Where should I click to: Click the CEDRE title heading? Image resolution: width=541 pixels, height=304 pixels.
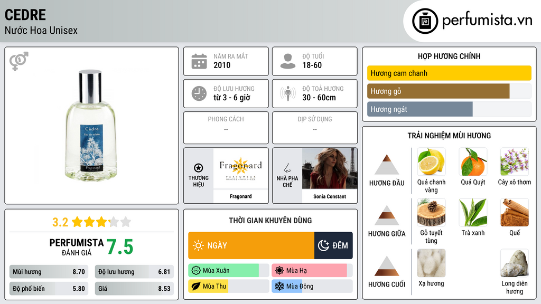[x=25, y=15]
